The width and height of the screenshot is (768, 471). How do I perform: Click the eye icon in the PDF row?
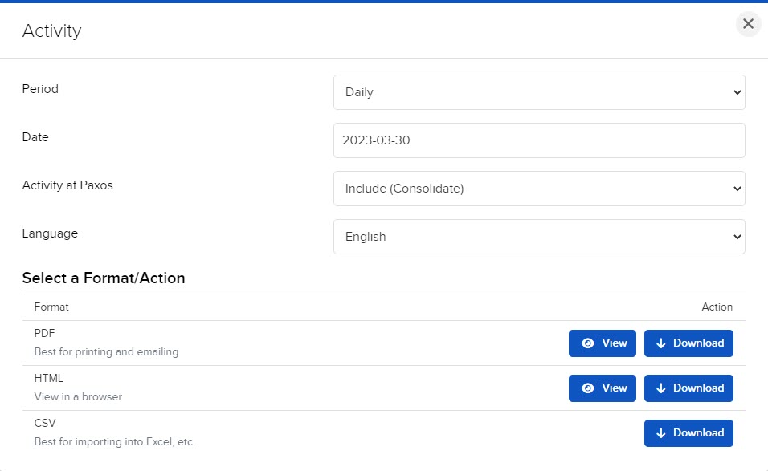[588, 343]
